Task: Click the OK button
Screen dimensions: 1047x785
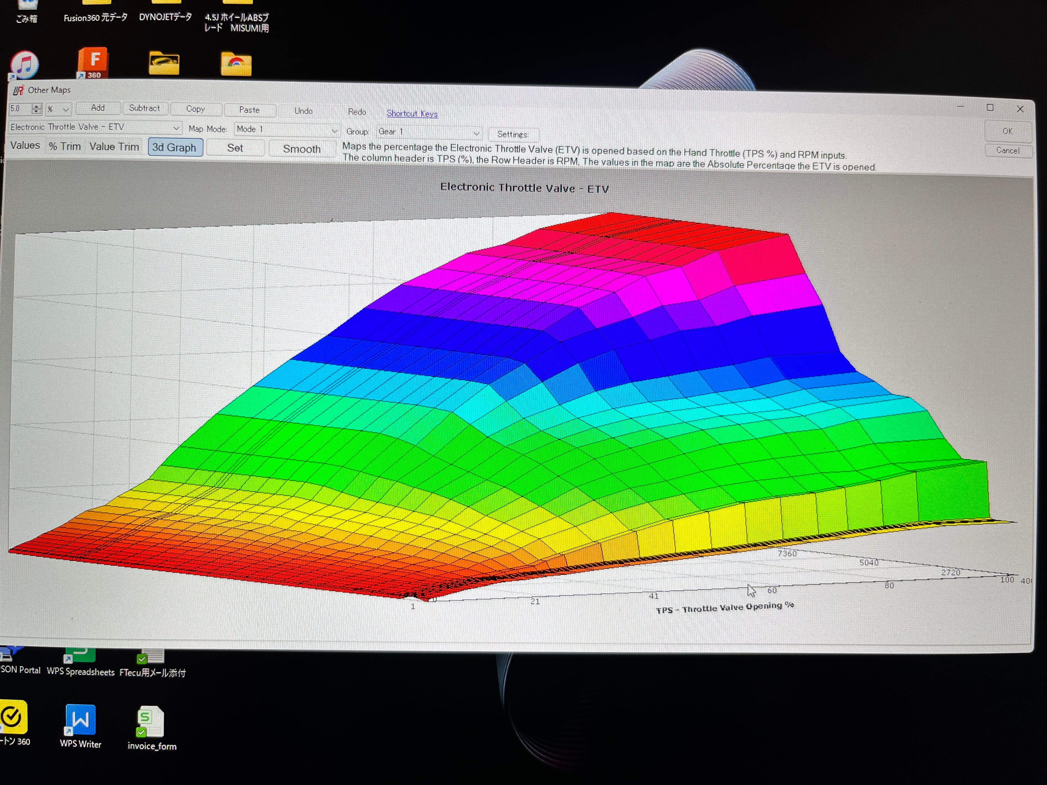Action: (x=1007, y=131)
